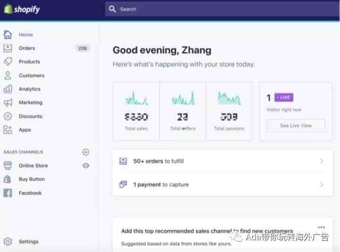Open the Total orders stat card
Screen dimensions: 340x252
point(183,111)
